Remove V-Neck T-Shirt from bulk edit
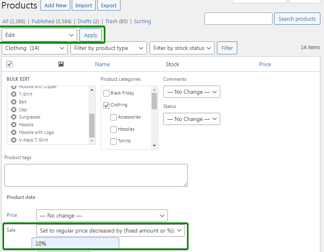324x252 pixels. pos(14,140)
